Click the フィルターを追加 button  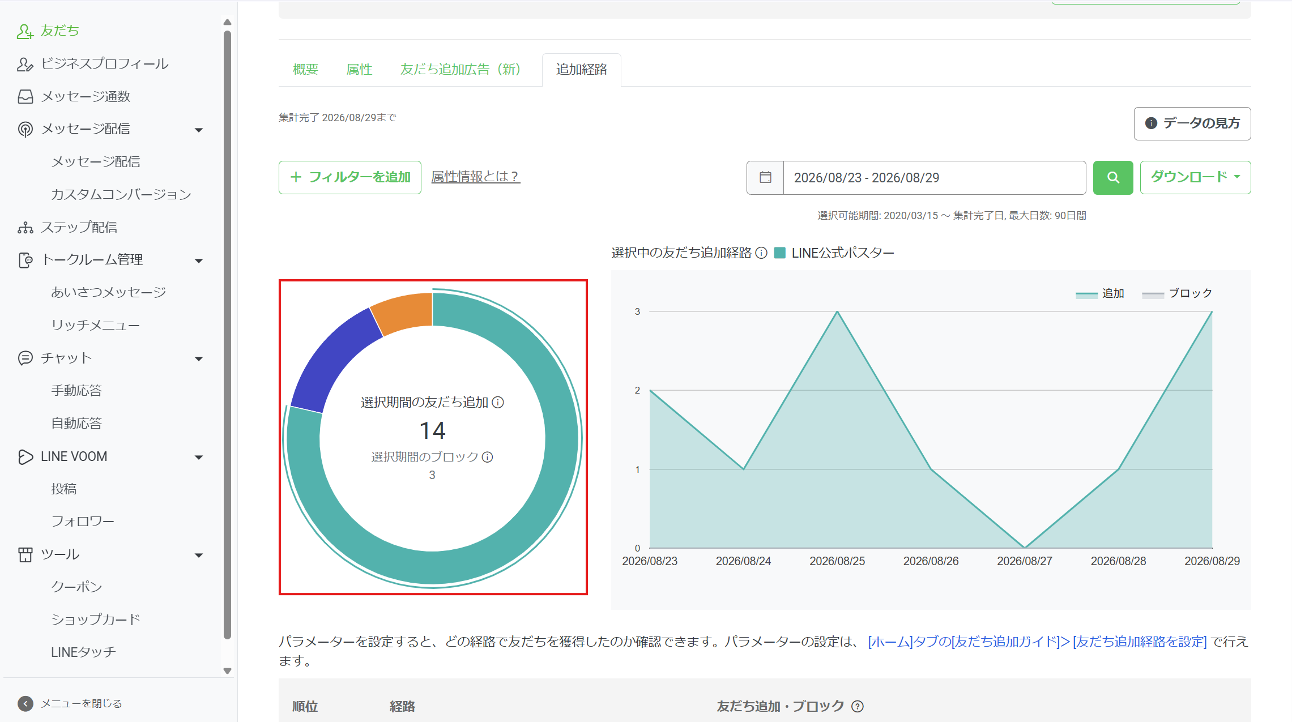click(349, 178)
